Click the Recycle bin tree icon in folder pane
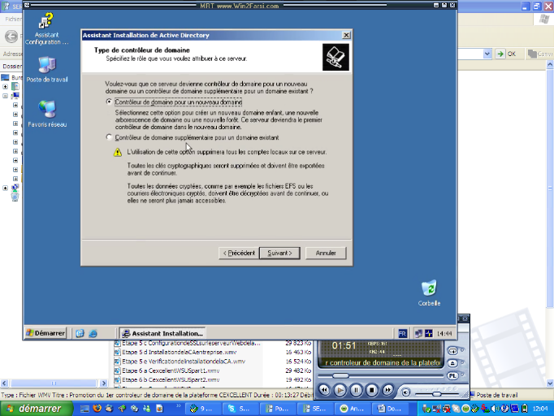The image size is (554, 416). click(15, 197)
